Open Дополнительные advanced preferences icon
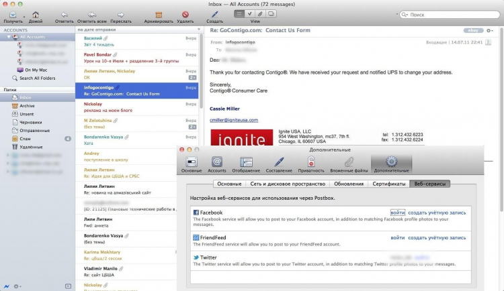The height and width of the screenshot is (291, 504). click(392, 165)
